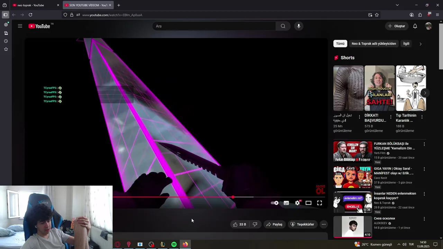The image size is (443, 249).
Task: Click the browser account profile icon
Action: (x=412, y=15)
